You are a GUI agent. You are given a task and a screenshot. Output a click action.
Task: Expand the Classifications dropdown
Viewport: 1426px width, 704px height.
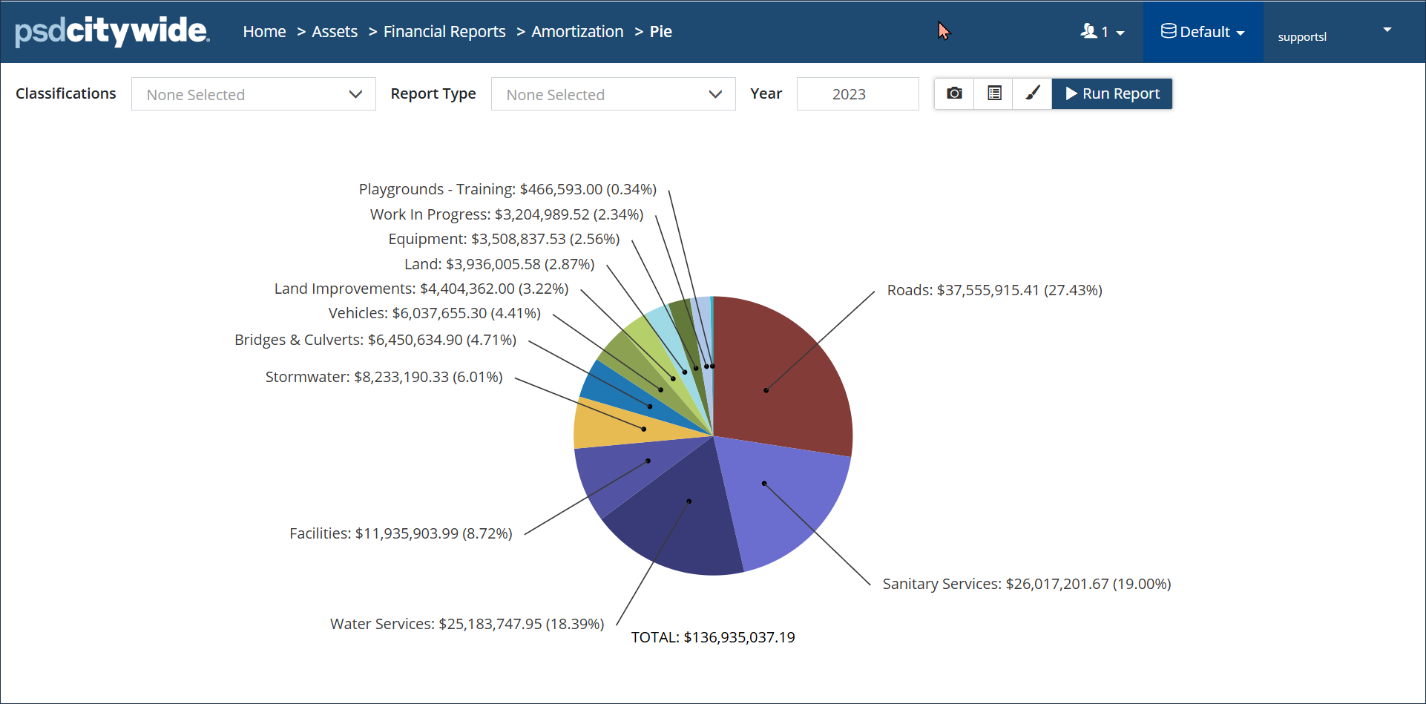pyautogui.click(x=253, y=94)
